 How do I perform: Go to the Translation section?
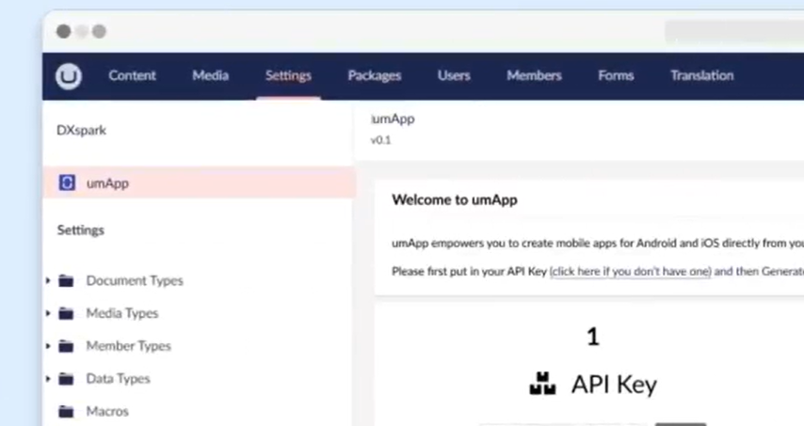702,76
